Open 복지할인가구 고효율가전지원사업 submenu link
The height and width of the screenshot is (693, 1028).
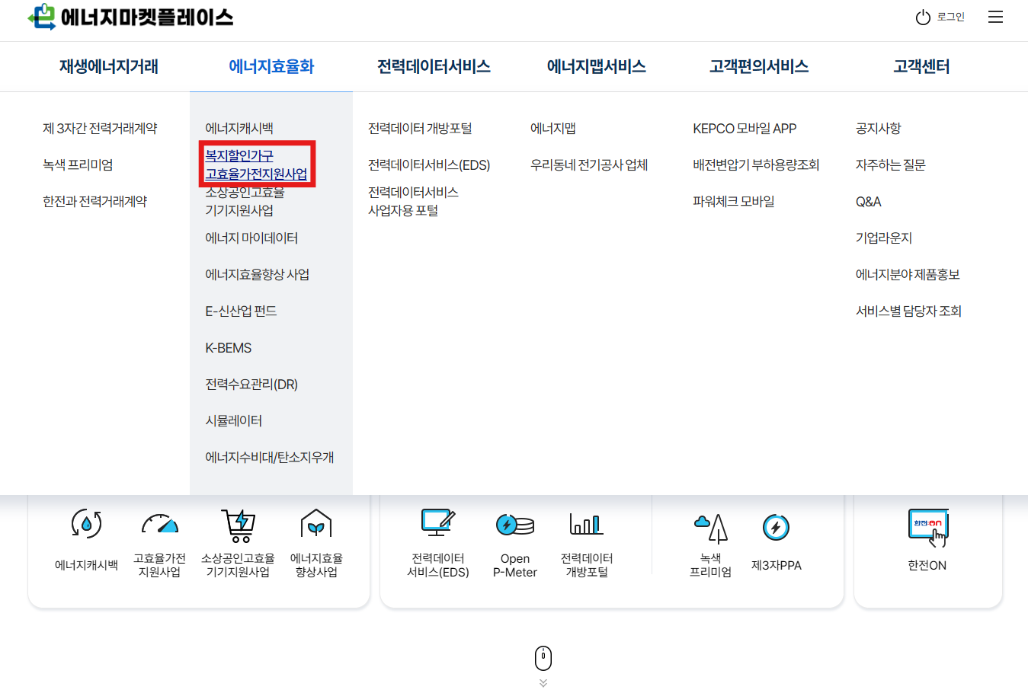pyautogui.click(x=256, y=164)
